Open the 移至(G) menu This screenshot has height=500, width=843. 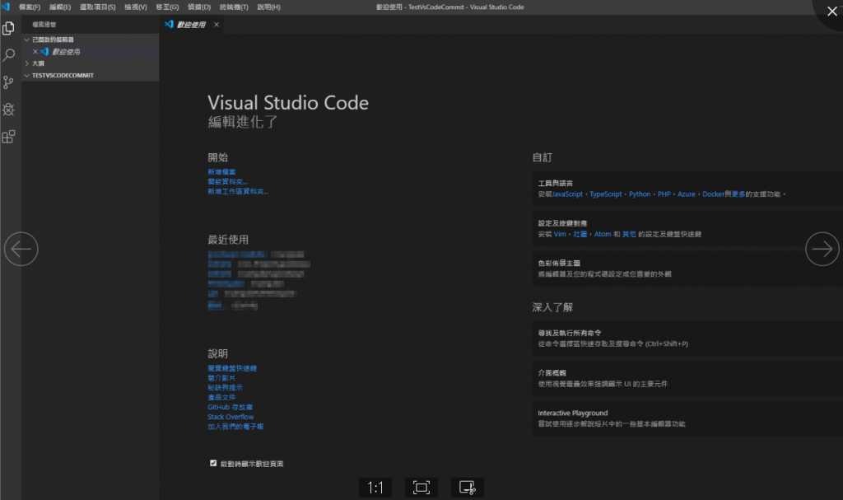click(167, 7)
